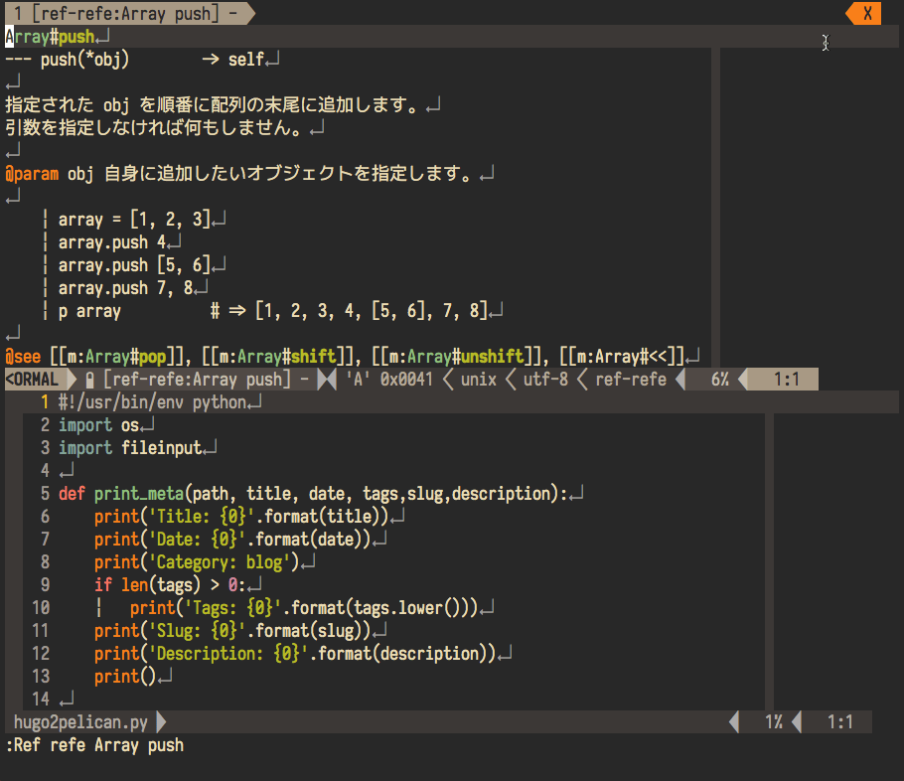Click the NORMAL mode indicator
904x781 pixels.
[32, 380]
